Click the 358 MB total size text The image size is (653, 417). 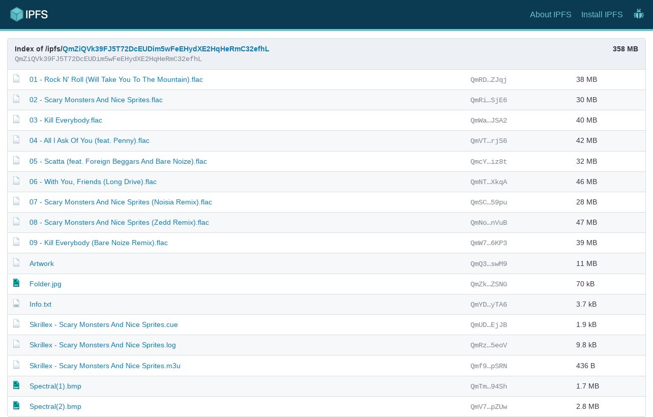[625, 49]
